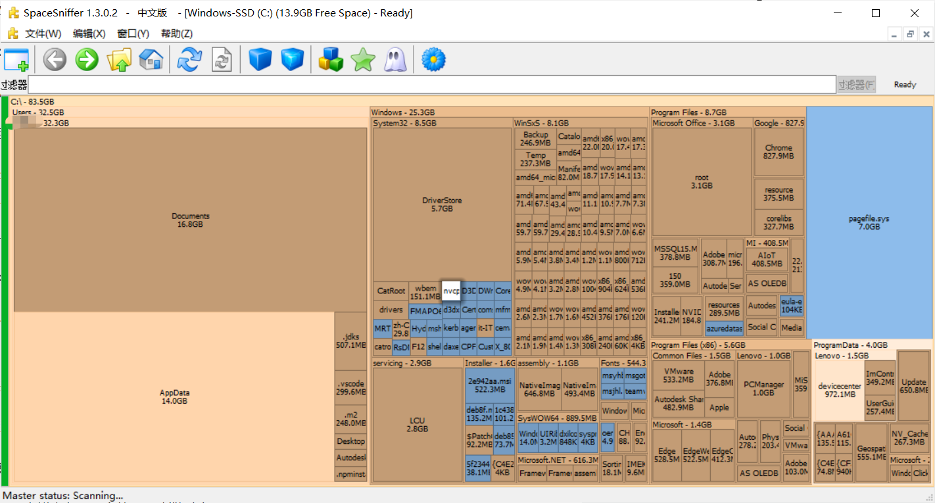
Task: Select the CatRoot block
Action: (x=391, y=291)
